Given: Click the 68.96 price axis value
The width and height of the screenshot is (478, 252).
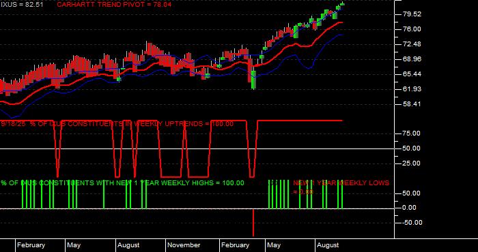Looking at the screenshot, I should 412,59.
